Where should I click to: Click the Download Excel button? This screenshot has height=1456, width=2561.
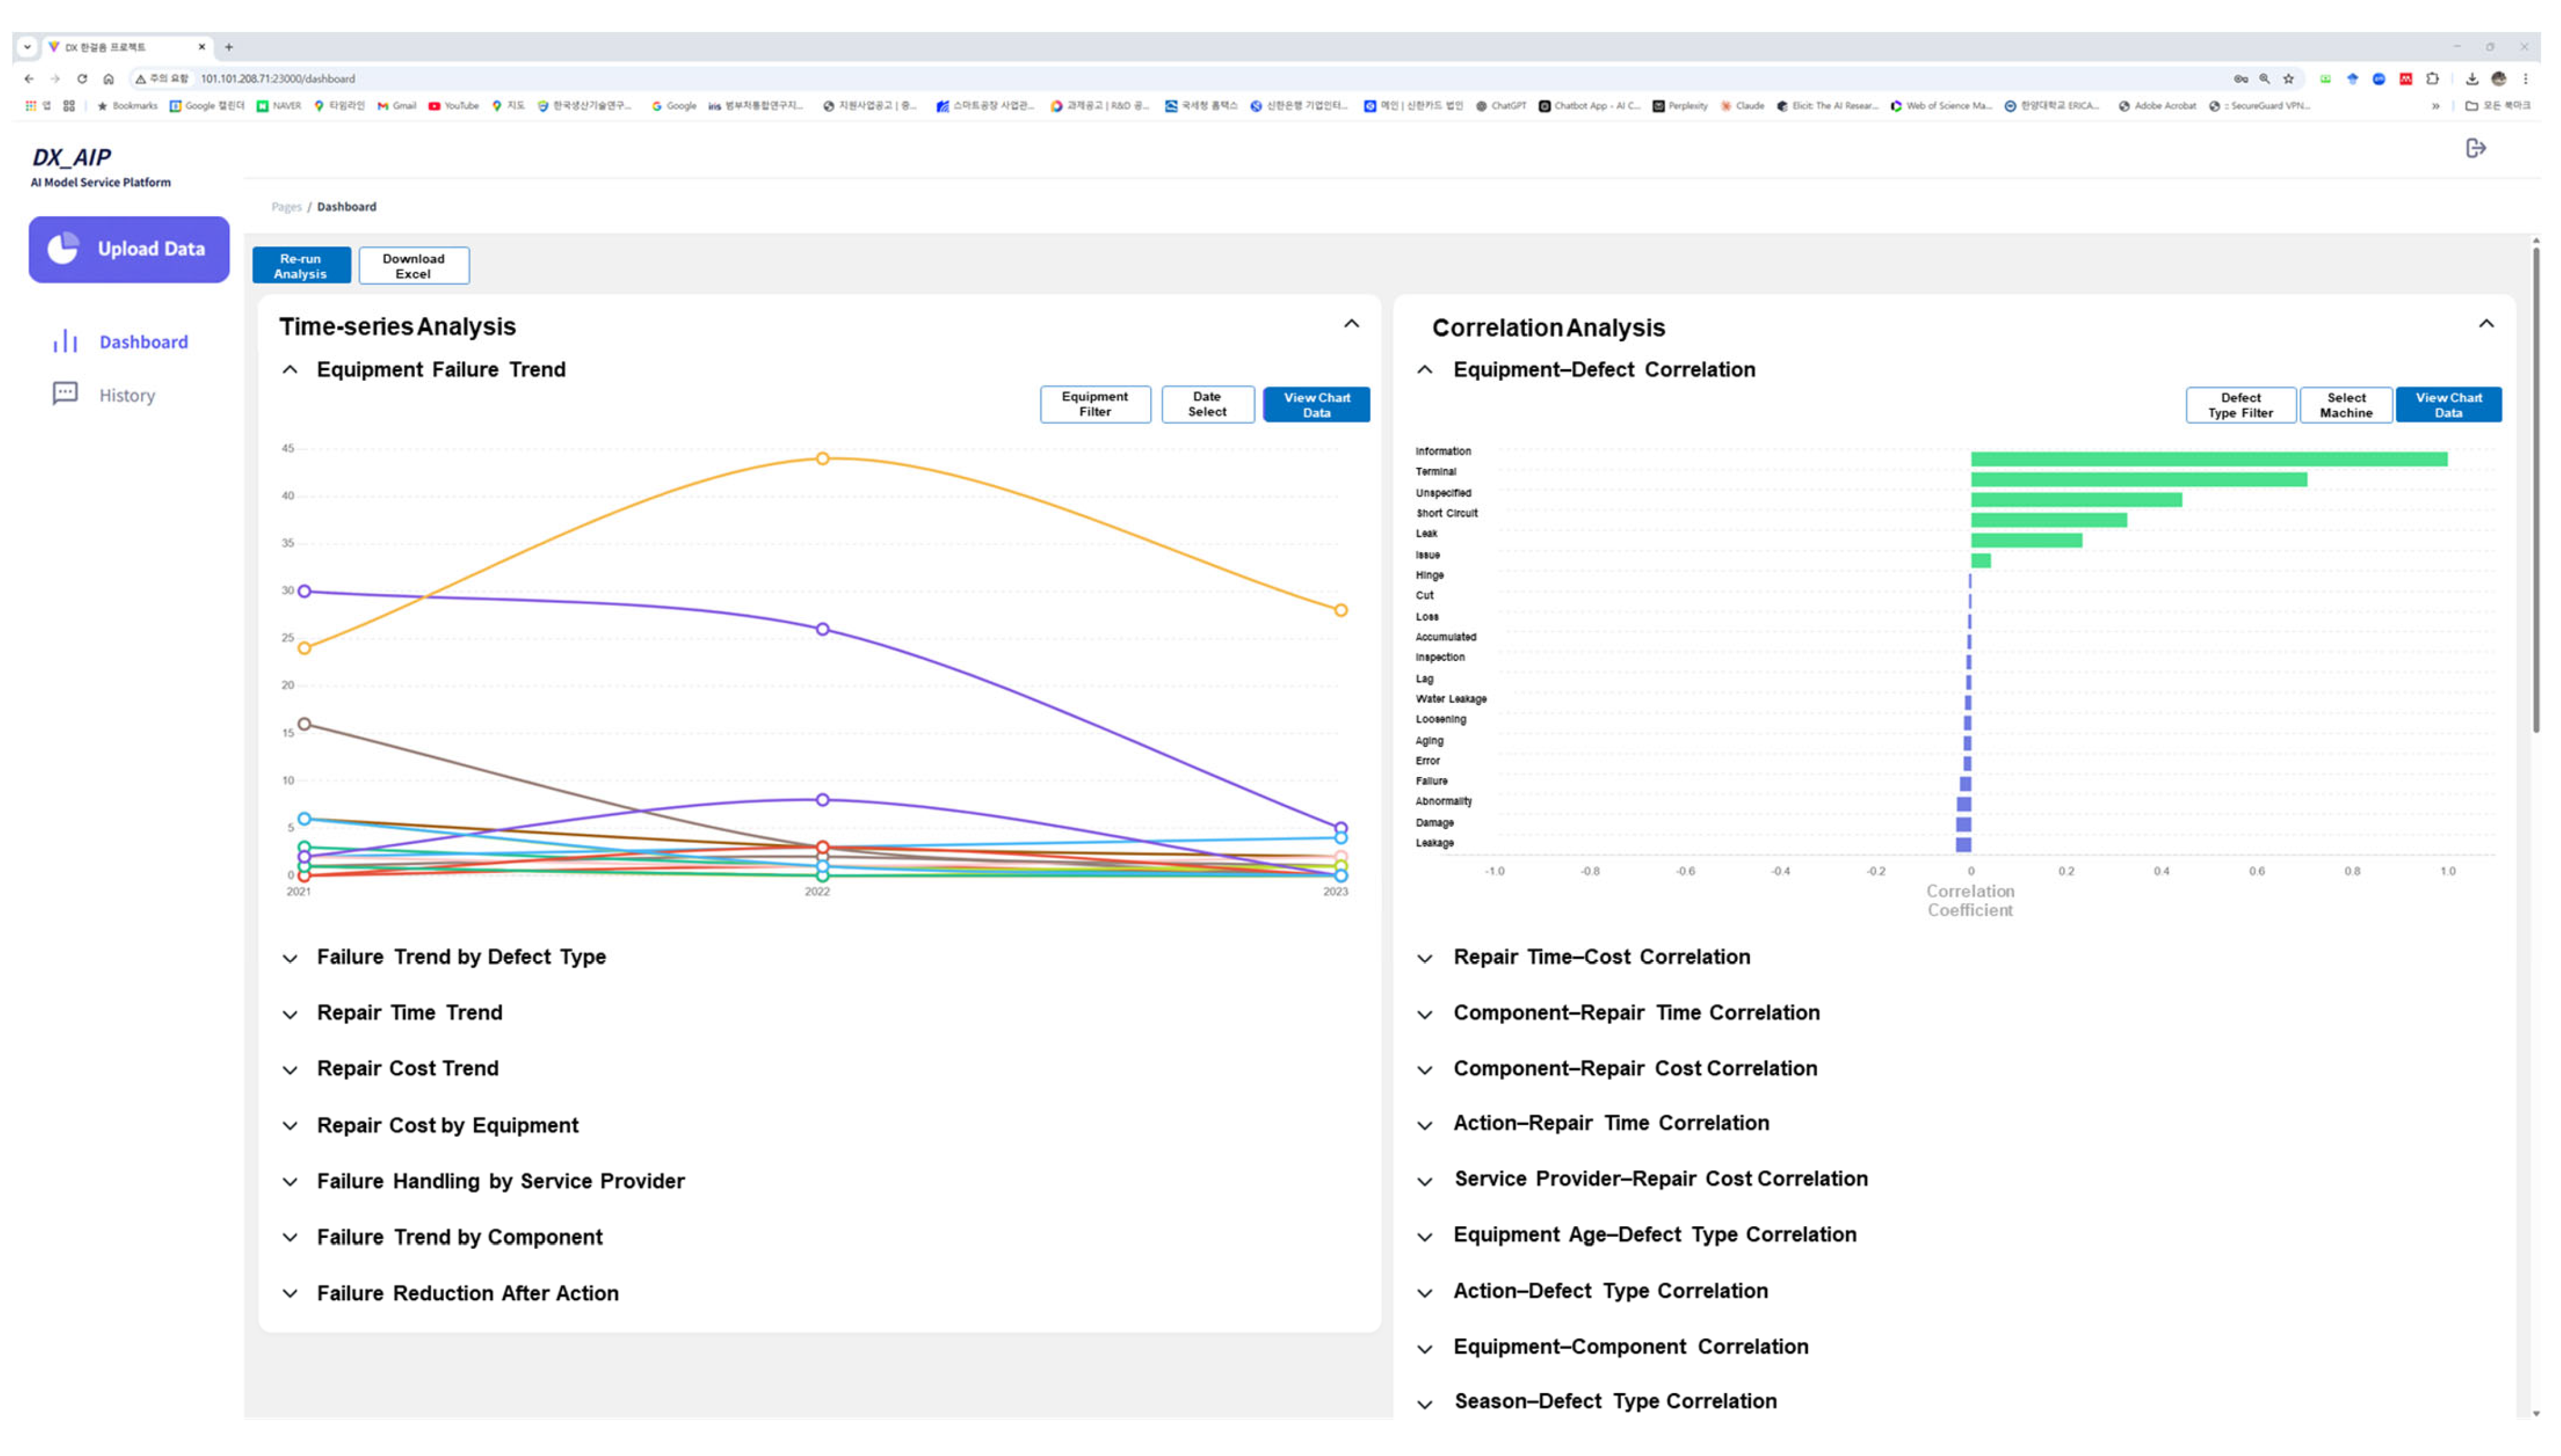tap(413, 266)
